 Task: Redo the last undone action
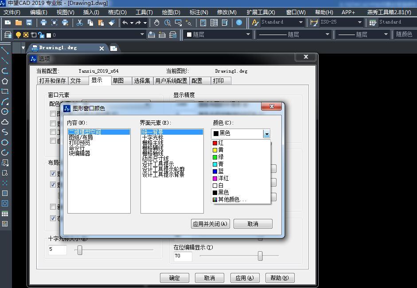click(x=138, y=23)
